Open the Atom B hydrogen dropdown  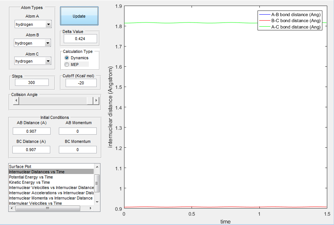pyautogui.click(x=32, y=43)
